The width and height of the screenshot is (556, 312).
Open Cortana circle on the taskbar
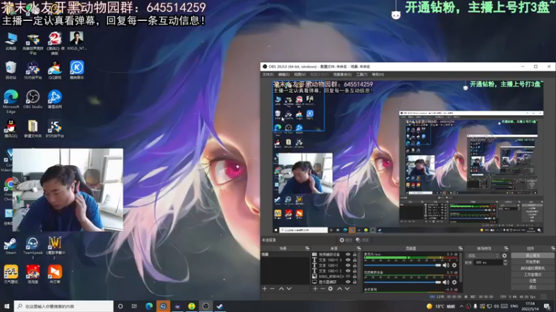pos(120,306)
